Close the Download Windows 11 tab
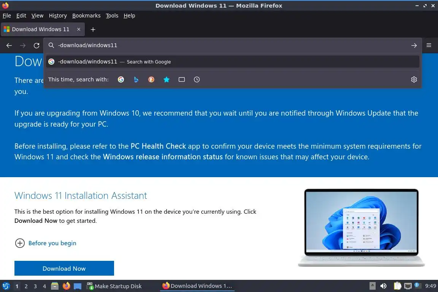Viewport: 438px width, 292px height. pyautogui.click(x=79, y=29)
